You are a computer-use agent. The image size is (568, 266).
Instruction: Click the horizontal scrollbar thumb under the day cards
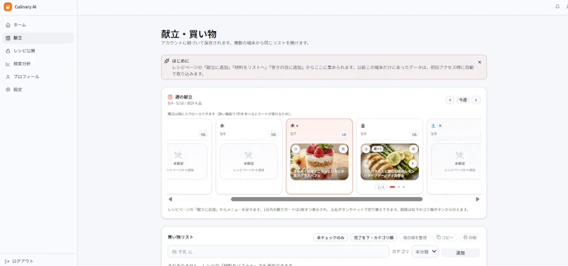point(327,199)
